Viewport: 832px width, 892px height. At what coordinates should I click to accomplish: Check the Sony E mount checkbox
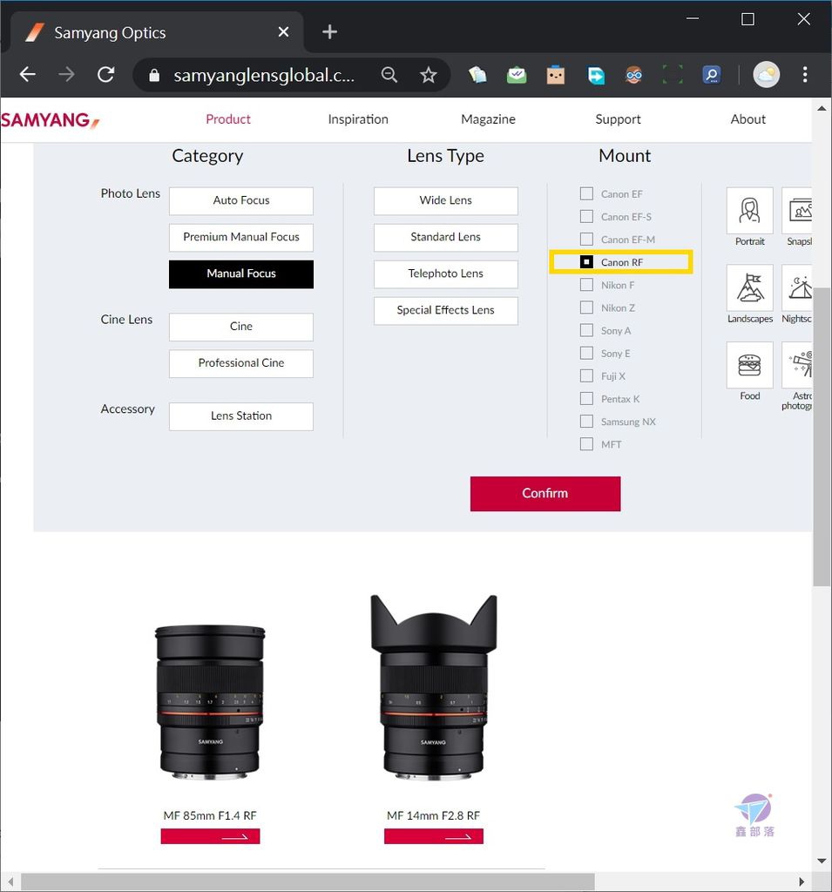(586, 354)
